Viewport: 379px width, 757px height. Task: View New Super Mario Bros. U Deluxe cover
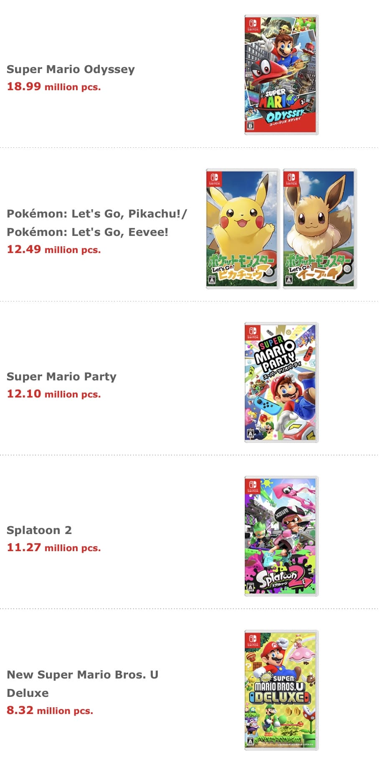pos(281,690)
